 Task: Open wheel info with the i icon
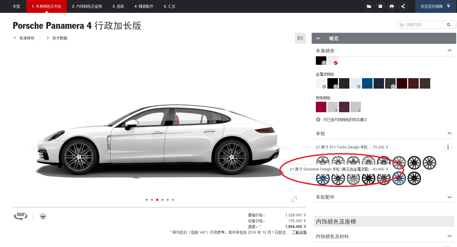point(448,147)
